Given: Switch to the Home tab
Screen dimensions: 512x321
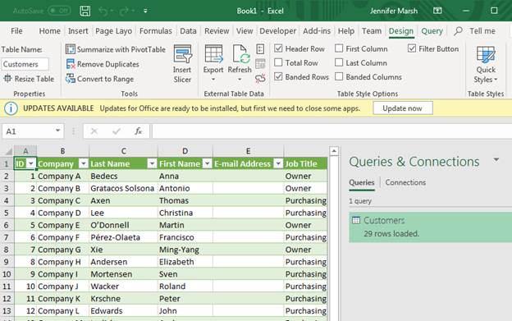Looking at the screenshot, I should click(49, 31).
